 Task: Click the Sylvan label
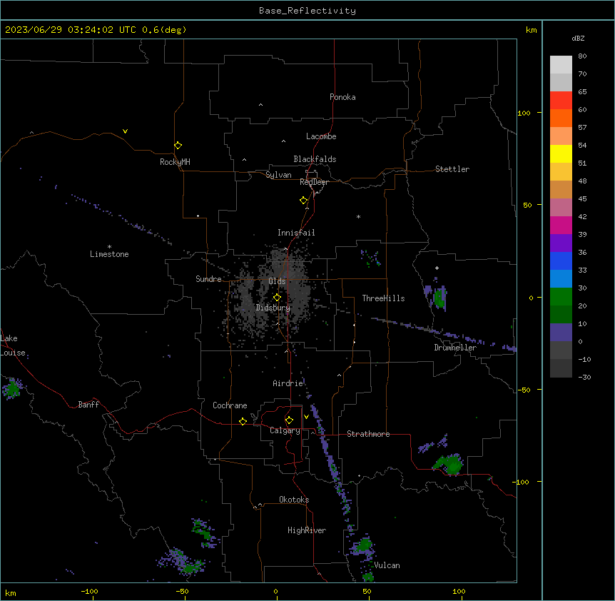pos(278,175)
